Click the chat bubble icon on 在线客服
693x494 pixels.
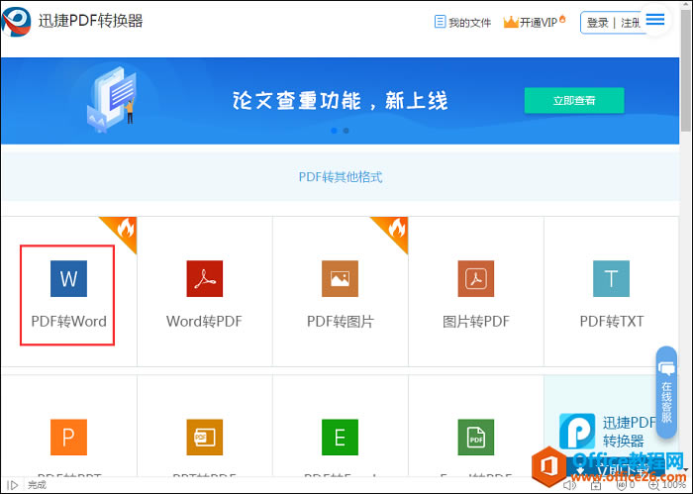(x=666, y=368)
